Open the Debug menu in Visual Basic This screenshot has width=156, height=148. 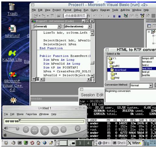click(x=77, y=10)
